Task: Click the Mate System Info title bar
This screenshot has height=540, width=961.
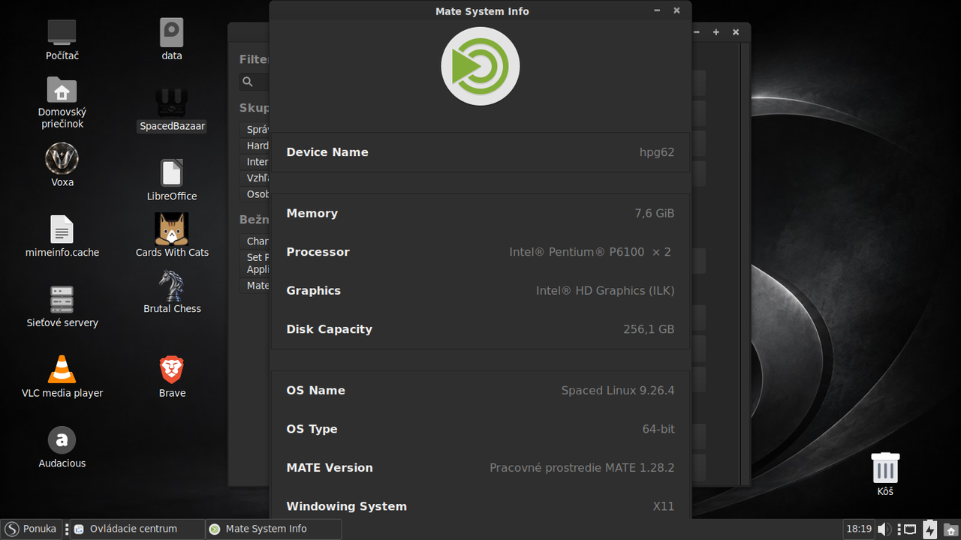Action: [x=481, y=11]
